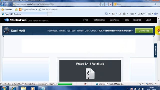Click the volume speaker tray icon
The height and width of the screenshot is (90, 160).
click(x=143, y=89)
